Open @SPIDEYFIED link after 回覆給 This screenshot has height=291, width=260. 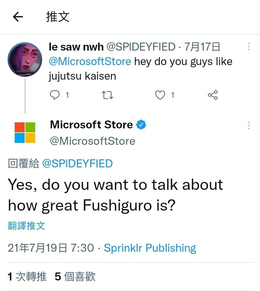click(77, 163)
